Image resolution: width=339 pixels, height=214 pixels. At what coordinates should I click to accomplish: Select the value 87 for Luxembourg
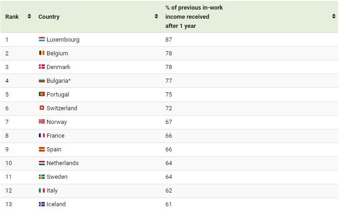click(169, 40)
